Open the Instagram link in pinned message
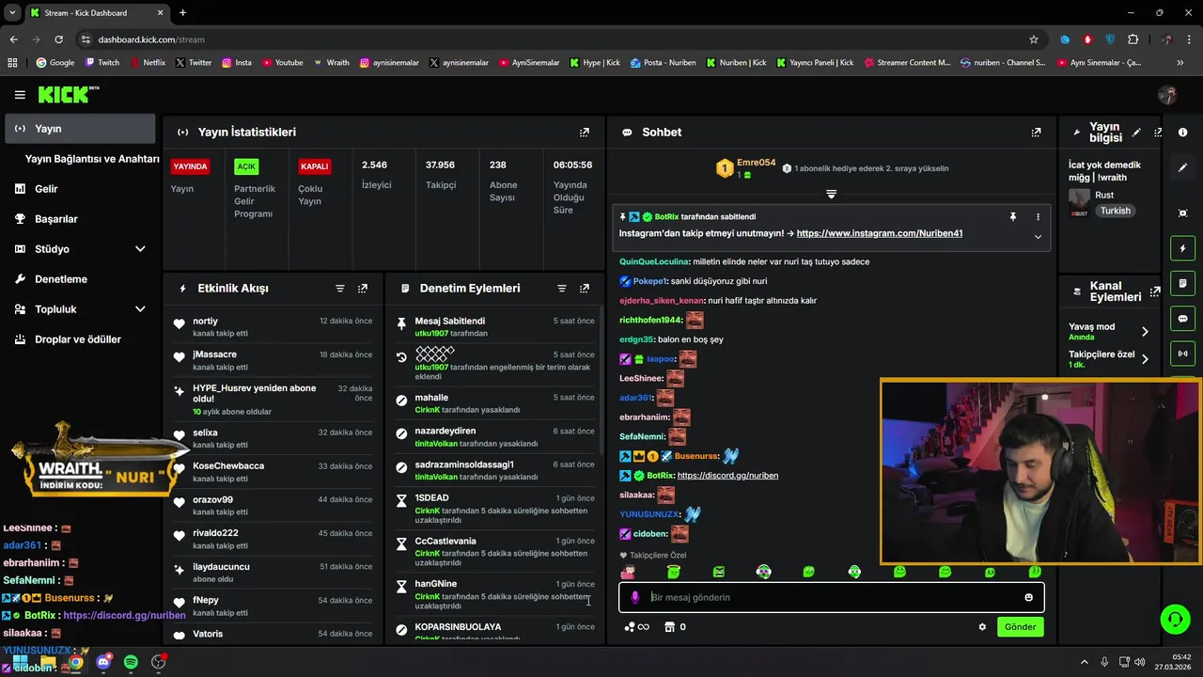Viewport: 1203px width, 677px height. [x=879, y=233]
